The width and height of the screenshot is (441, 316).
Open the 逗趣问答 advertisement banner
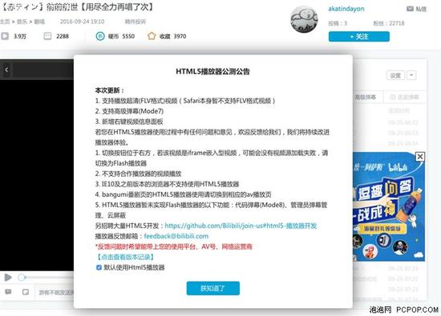(x=388, y=207)
